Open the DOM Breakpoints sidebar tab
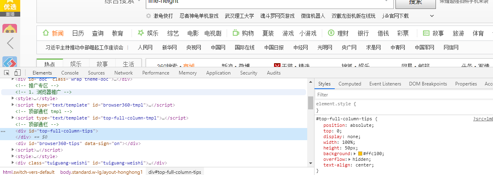Image resolution: width=493 pixels, height=175 pixels. coord(428,84)
